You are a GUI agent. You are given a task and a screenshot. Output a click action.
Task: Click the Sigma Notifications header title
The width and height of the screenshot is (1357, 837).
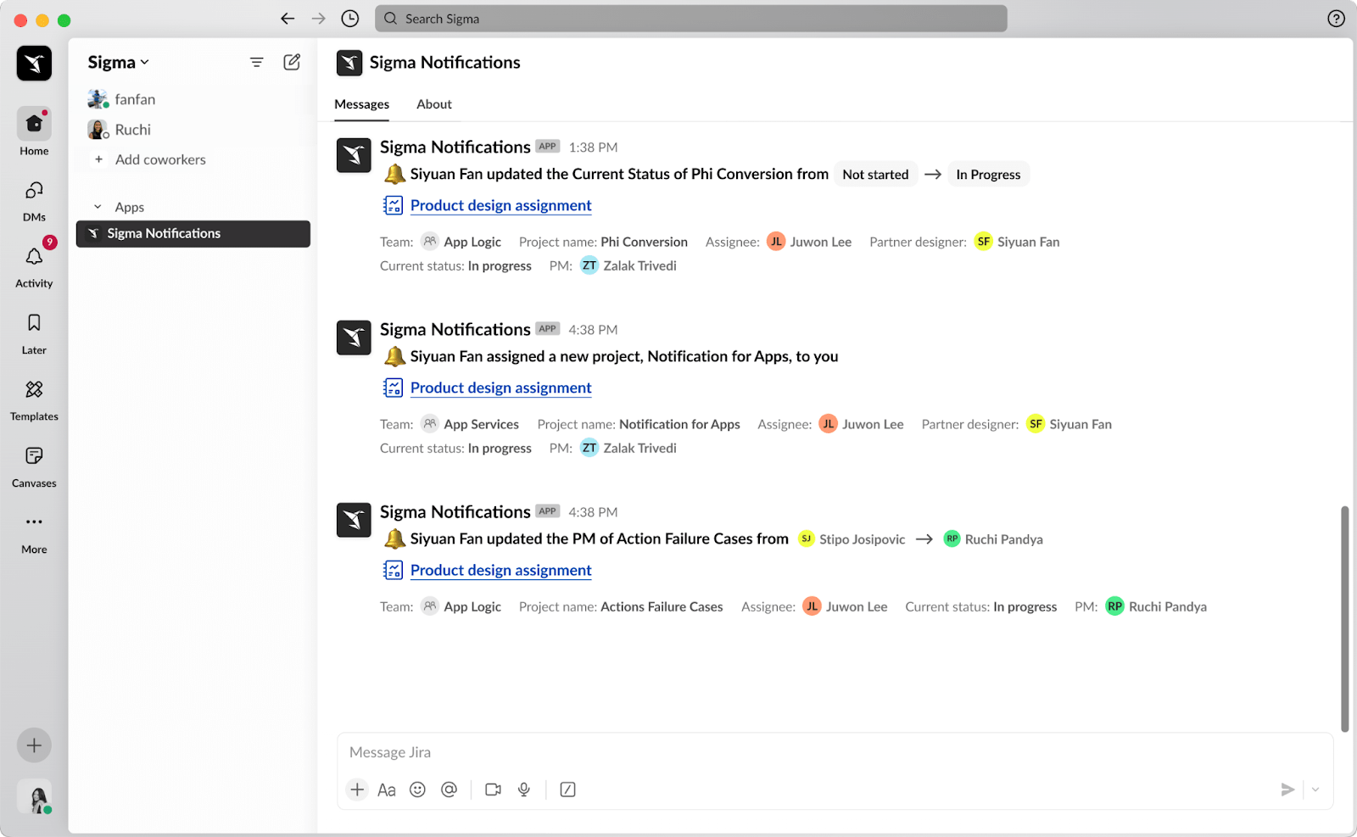coord(445,62)
